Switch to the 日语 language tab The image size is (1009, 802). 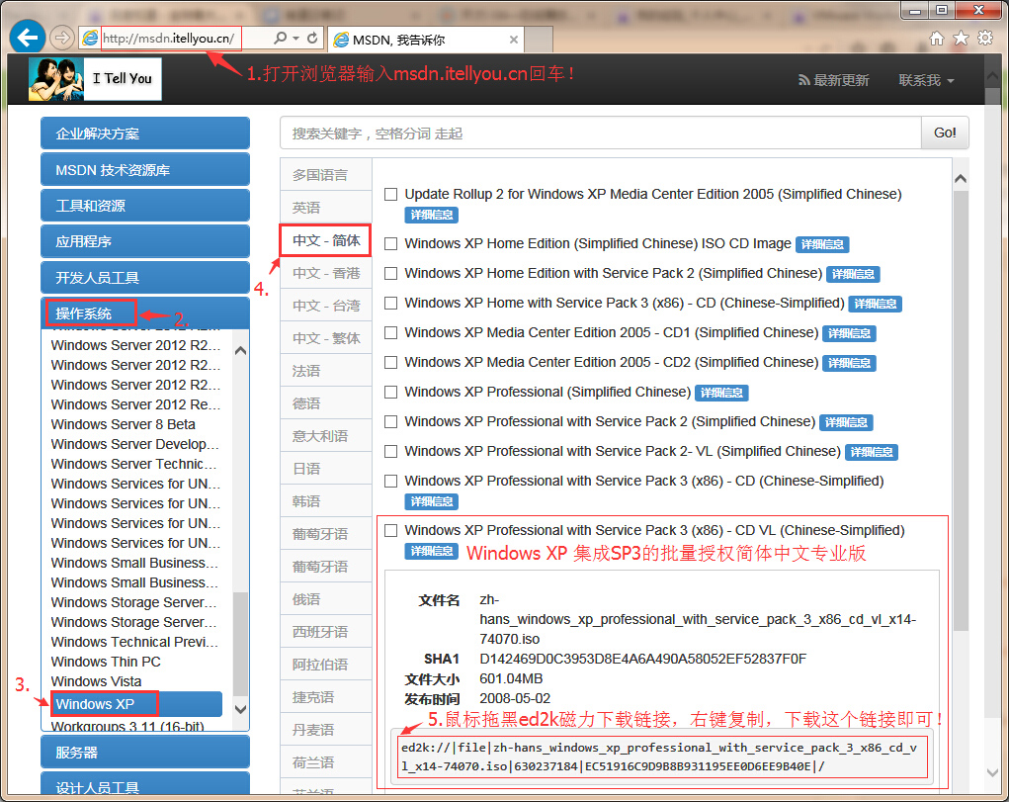tap(325, 469)
